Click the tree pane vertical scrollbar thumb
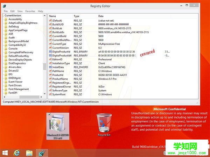This screenshot has height=157, width=210. [44, 67]
